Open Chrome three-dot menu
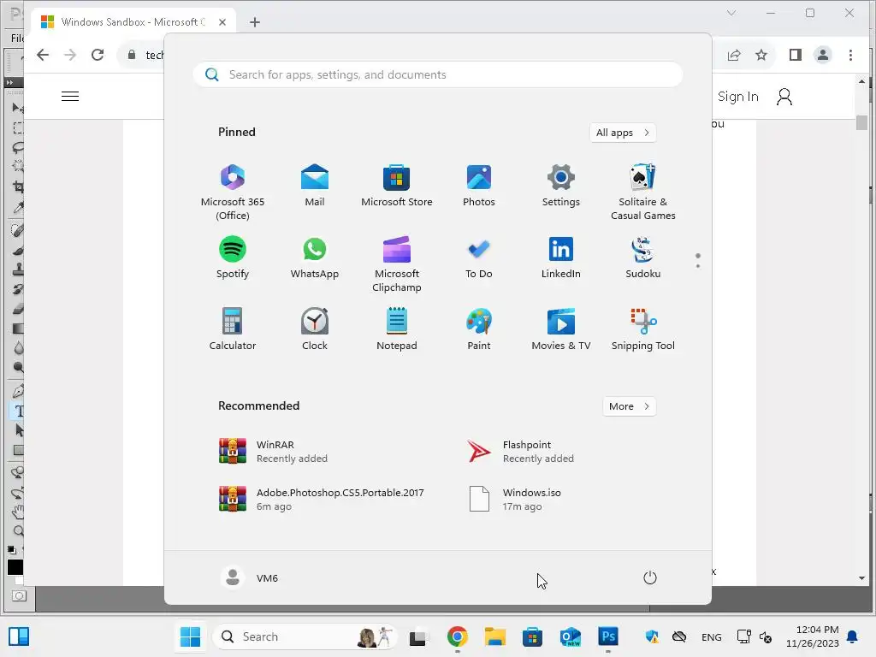Image resolution: width=876 pixels, height=657 pixels. tap(850, 55)
